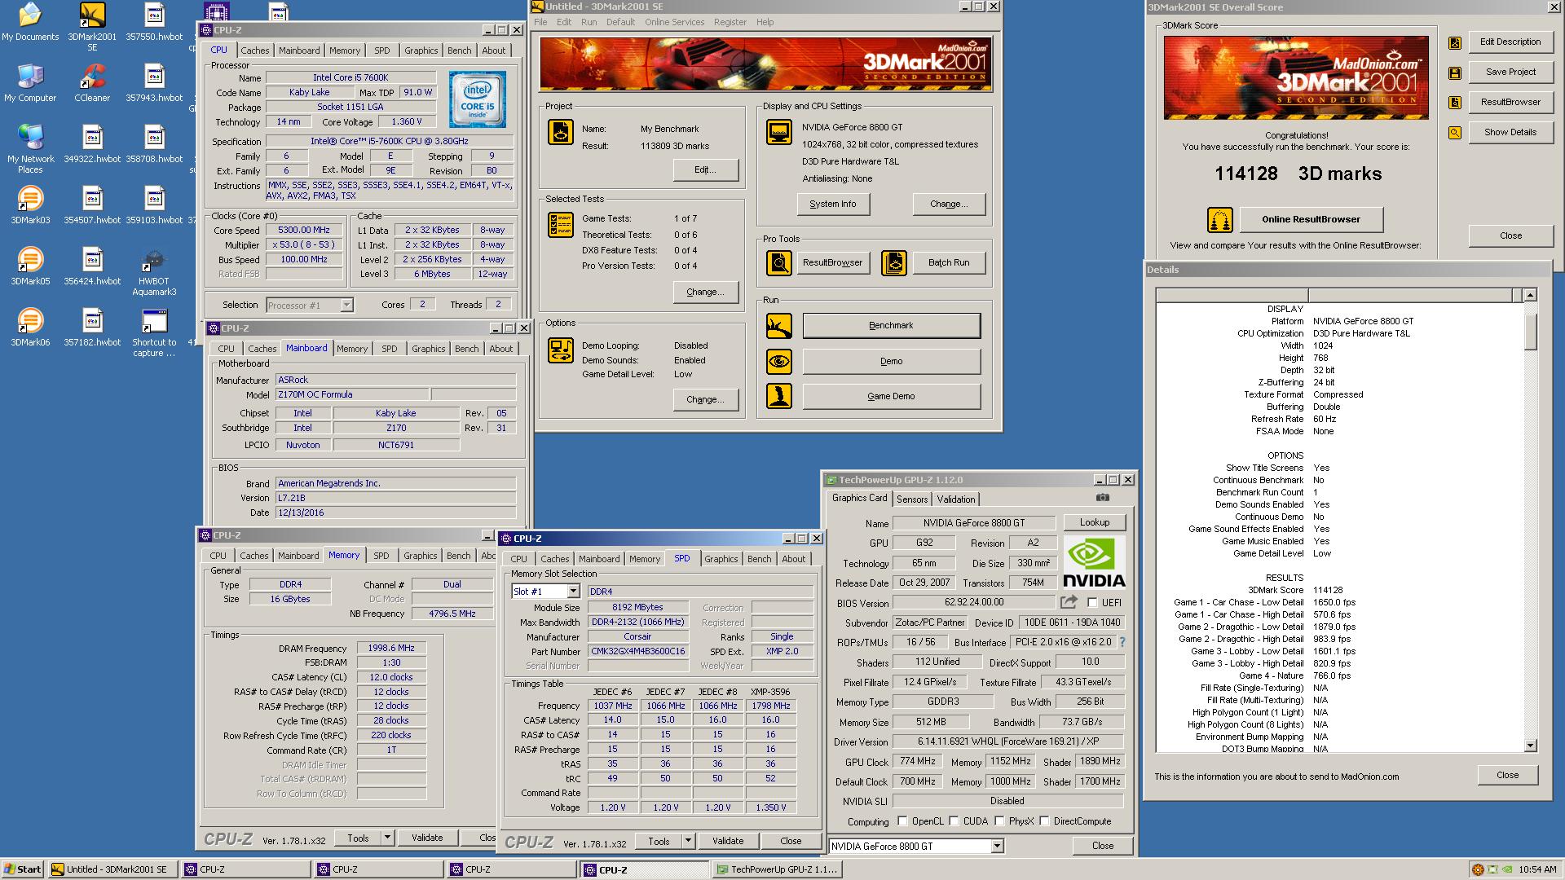The image size is (1565, 880).
Task: Click the Edit Description button
Action: coord(1510,42)
